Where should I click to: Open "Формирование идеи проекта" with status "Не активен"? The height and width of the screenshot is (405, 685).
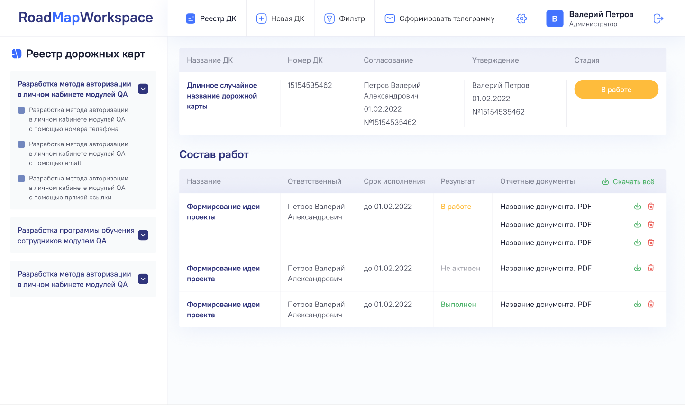[223, 273]
